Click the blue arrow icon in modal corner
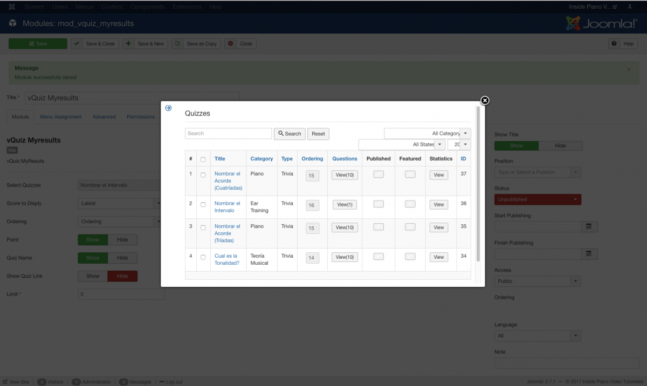Image resolution: width=647 pixels, height=386 pixels. (x=168, y=108)
